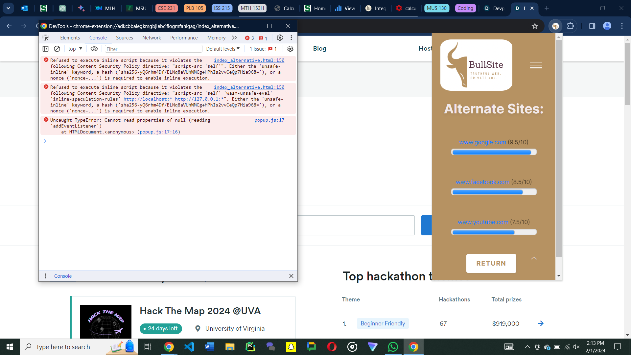Switch to the Network tab
The width and height of the screenshot is (631, 355).
[x=152, y=38]
